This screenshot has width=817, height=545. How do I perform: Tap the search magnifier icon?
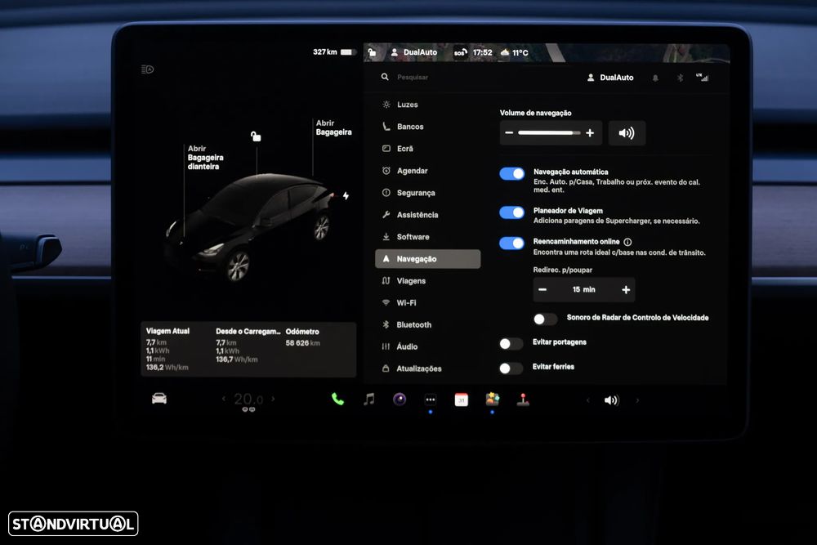click(x=385, y=77)
